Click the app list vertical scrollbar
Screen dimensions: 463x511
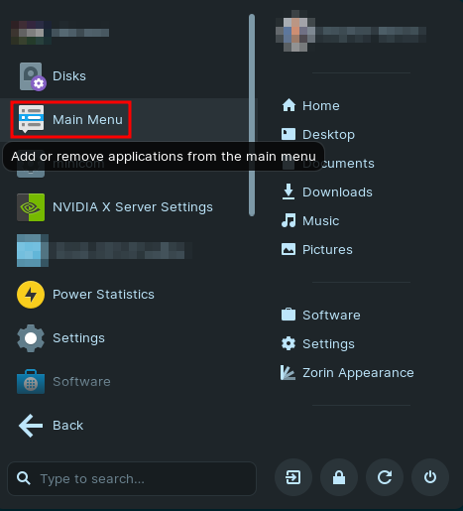252,115
